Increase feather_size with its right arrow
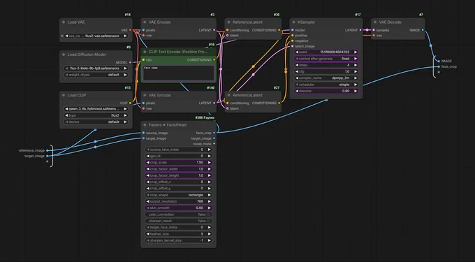 (x=210, y=234)
